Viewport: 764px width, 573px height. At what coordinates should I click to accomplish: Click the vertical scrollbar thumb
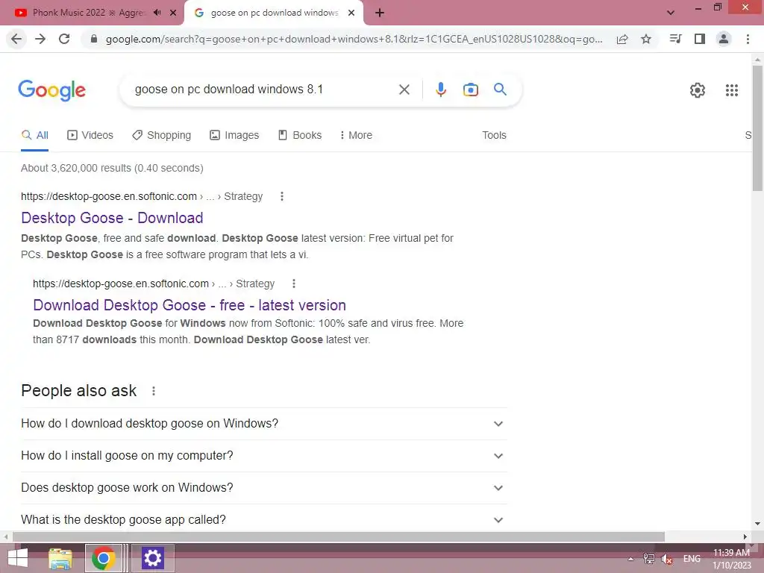click(x=757, y=128)
